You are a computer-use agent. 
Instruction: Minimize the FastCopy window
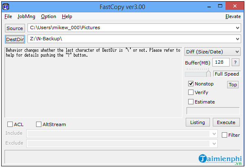click(x=209, y=7)
